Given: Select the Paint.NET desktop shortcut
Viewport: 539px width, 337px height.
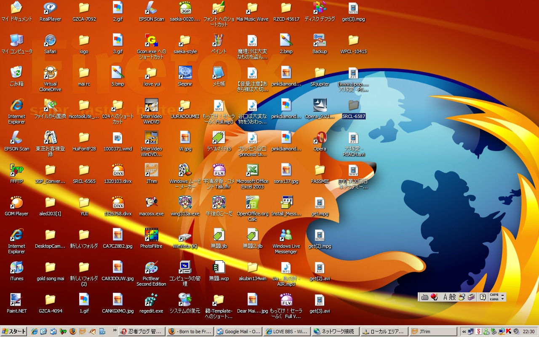Looking at the screenshot, I should [x=16, y=303].
